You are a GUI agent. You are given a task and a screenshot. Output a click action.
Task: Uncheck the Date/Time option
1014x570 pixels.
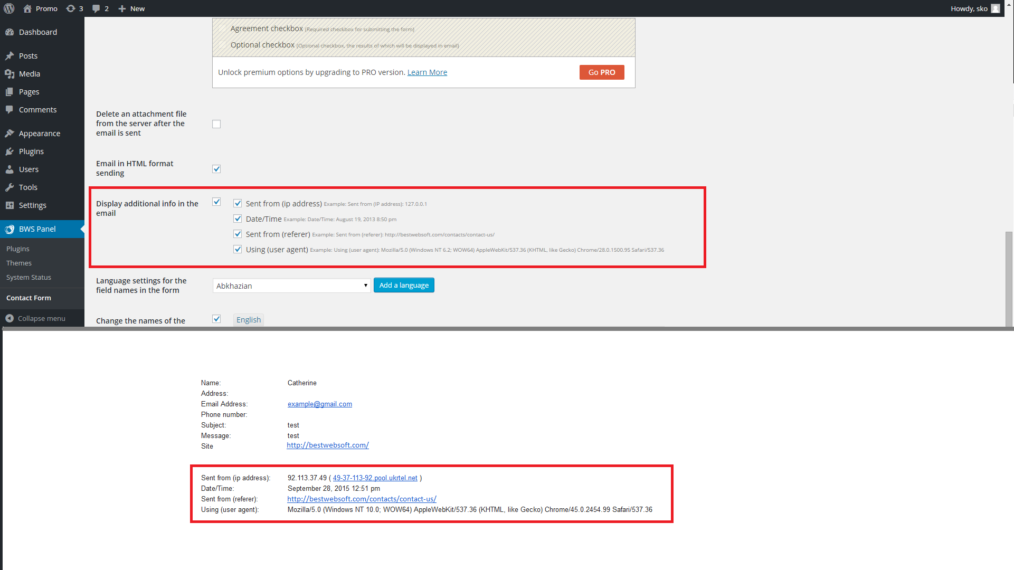[x=238, y=218]
